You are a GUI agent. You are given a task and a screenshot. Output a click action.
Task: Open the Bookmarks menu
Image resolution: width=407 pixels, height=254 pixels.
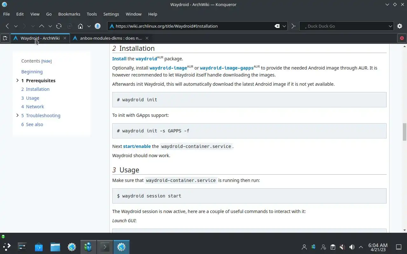click(x=69, y=14)
